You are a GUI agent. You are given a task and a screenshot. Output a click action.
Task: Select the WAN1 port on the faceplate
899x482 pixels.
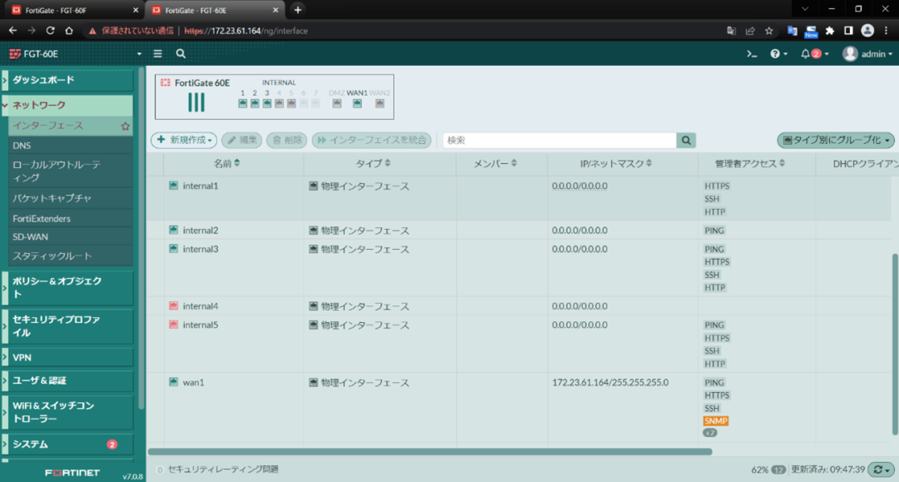click(x=357, y=104)
